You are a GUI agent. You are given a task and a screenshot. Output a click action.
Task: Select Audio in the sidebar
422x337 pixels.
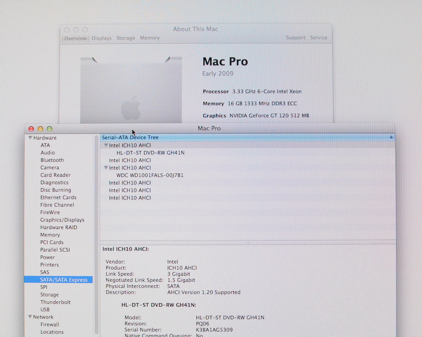[x=47, y=153]
